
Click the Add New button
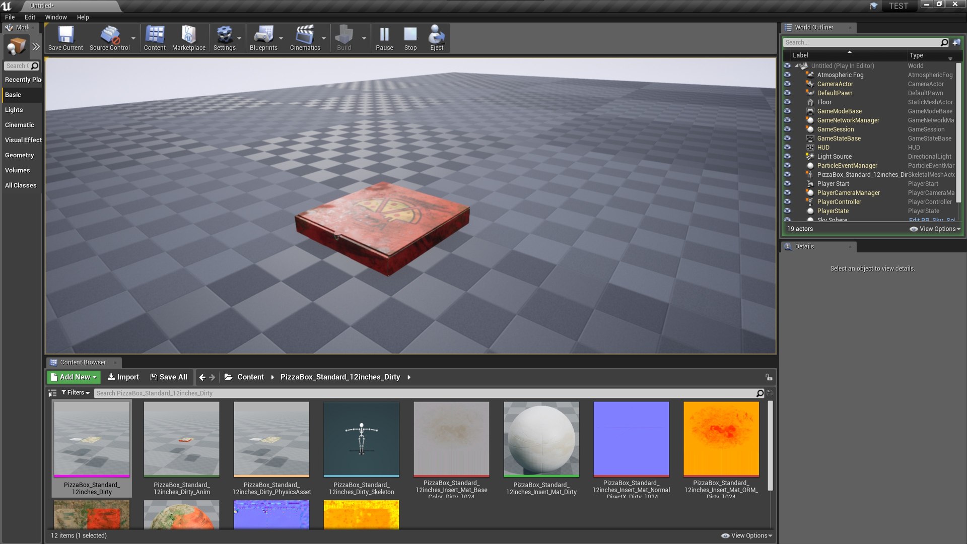click(x=74, y=377)
